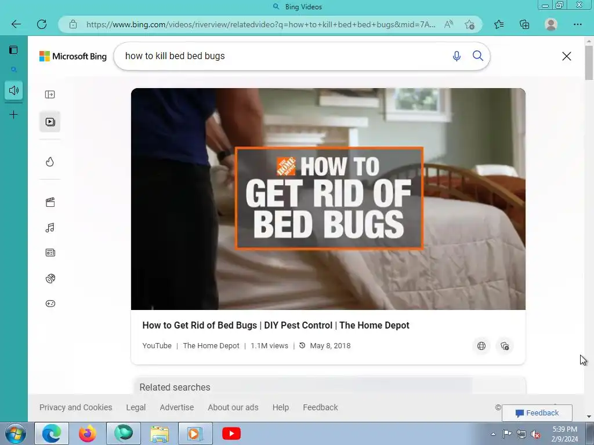
Task: Reload the page with the refresh icon
Action: (42, 24)
